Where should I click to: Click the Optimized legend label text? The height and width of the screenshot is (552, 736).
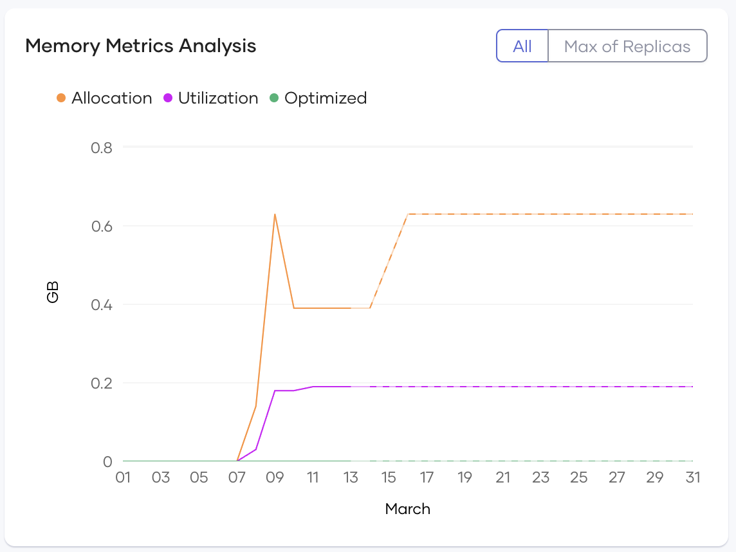[326, 98]
